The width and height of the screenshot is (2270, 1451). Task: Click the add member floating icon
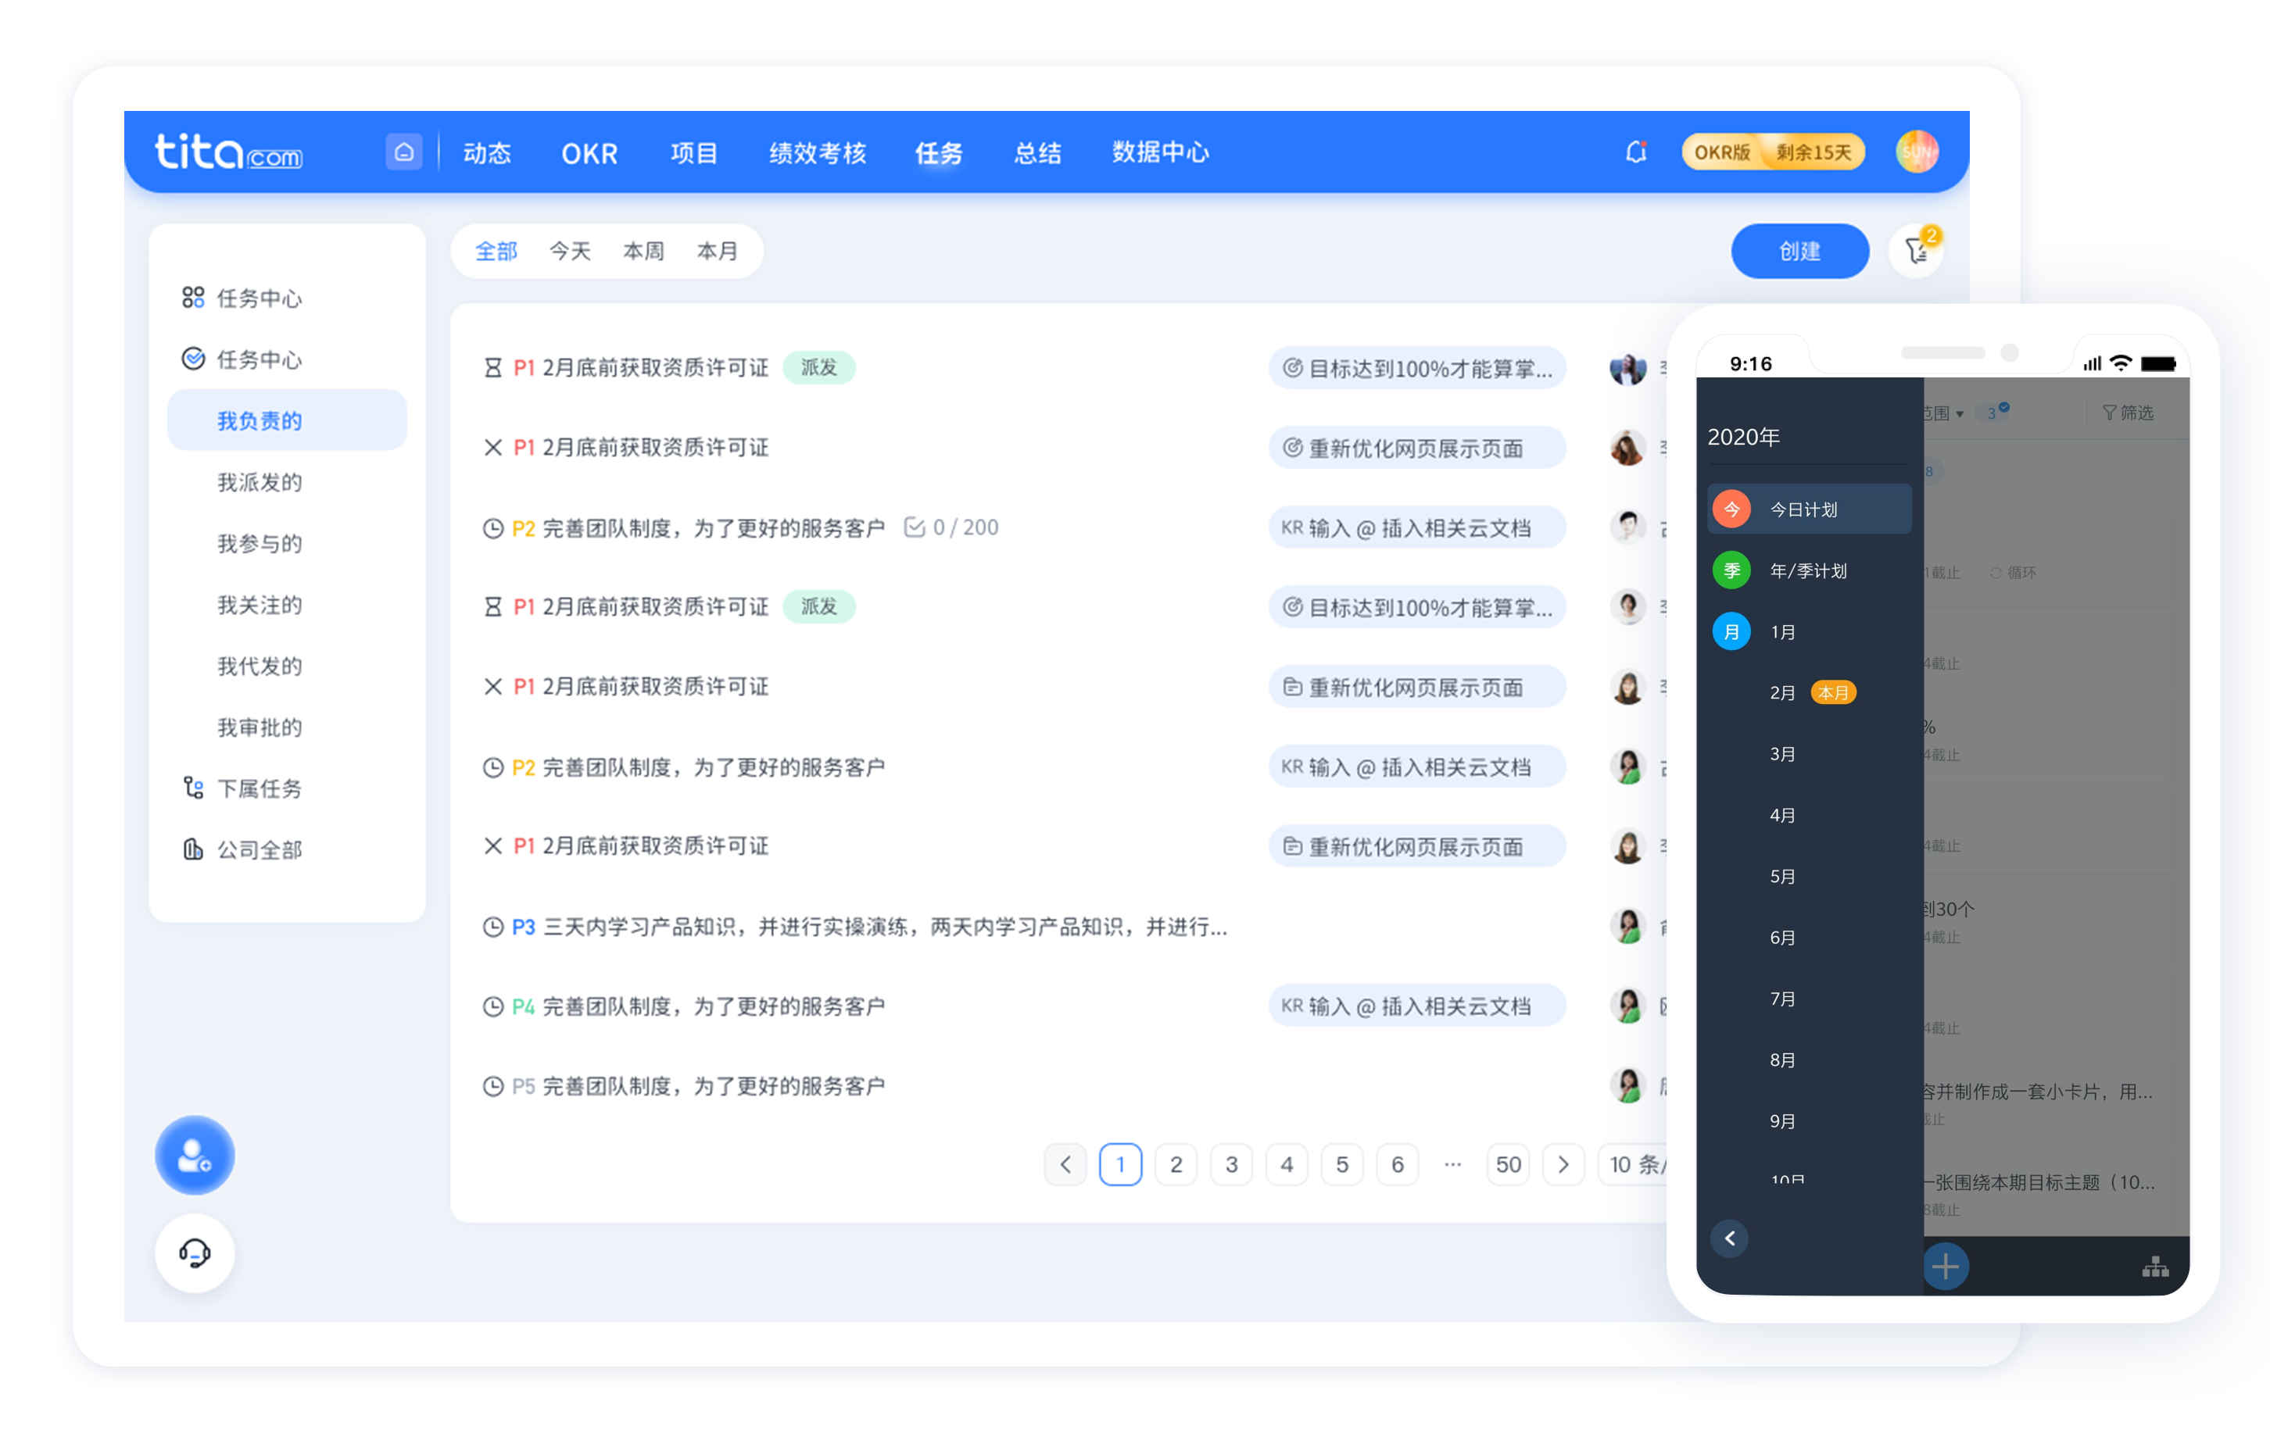click(194, 1155)
